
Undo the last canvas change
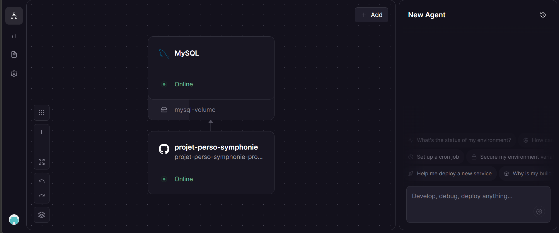coord(42,181)
